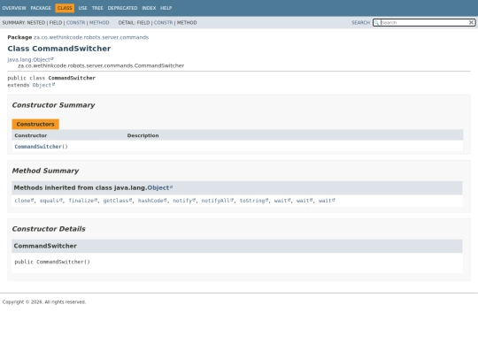
Task: Click the Method Summary heading
Action: pos(45,171)
